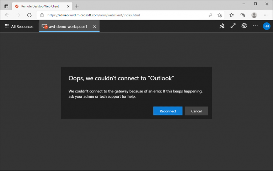Open the browser Favorites list
The height and width of the screenshot is (171, 273).
pos(231,15)
